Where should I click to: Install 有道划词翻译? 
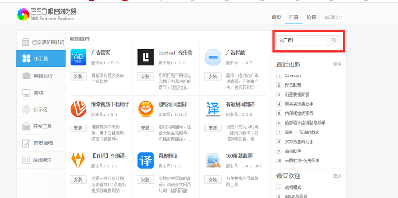[x=213, y=128]
